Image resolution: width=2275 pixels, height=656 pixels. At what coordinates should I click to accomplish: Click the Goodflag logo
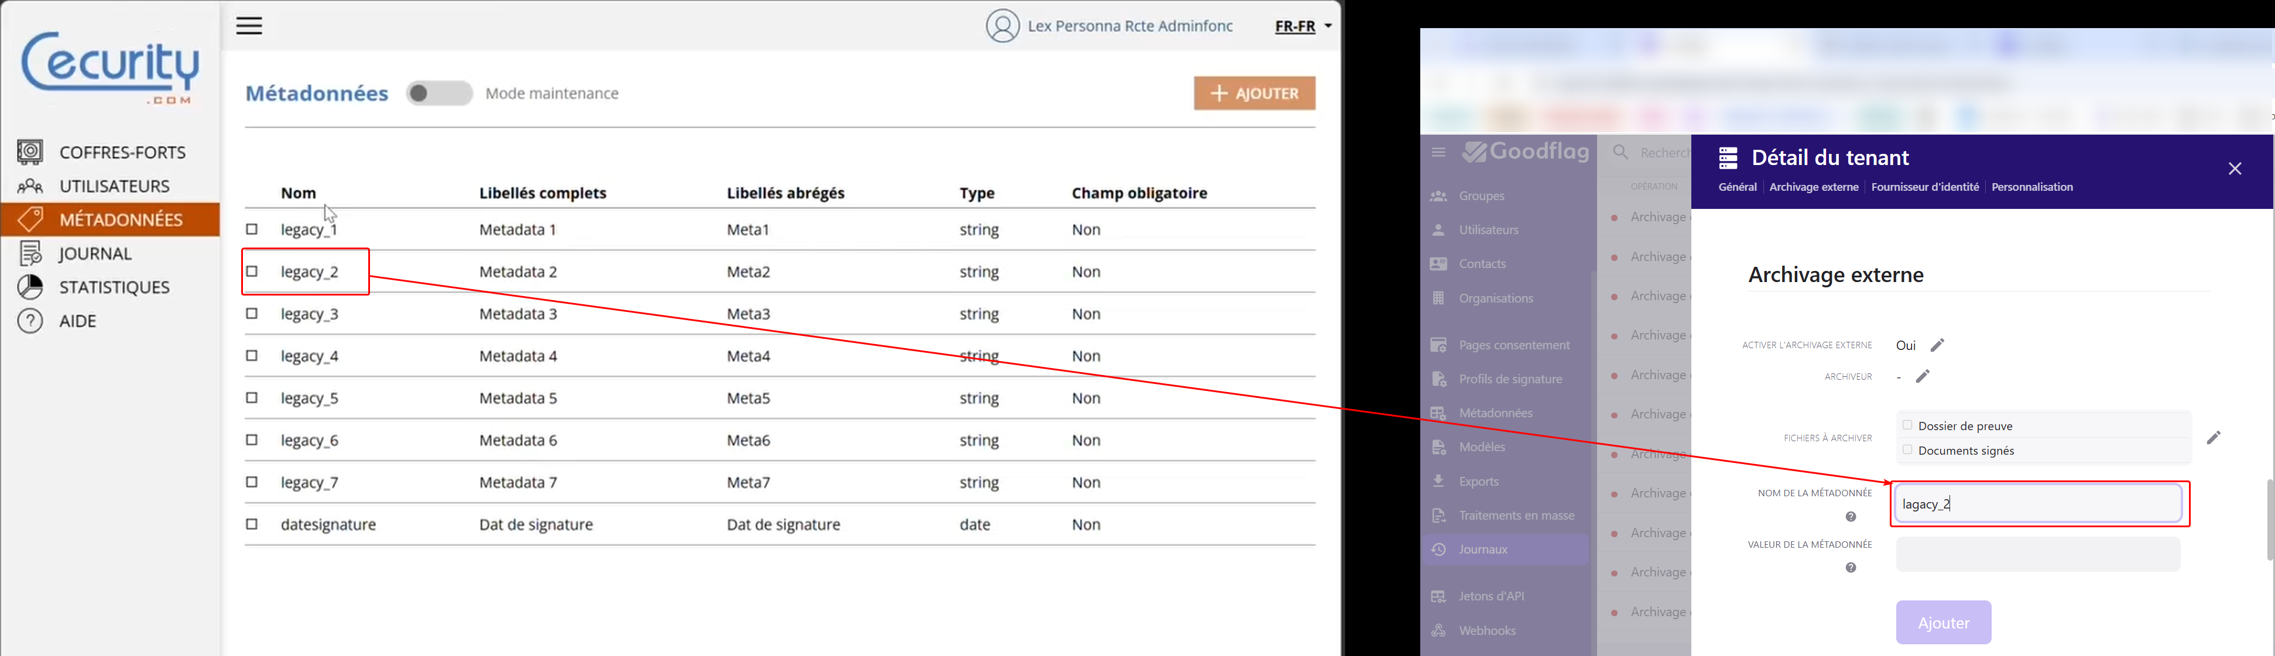[1525, 153]
